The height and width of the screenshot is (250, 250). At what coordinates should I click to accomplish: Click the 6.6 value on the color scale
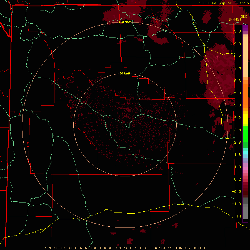point(237,81)
